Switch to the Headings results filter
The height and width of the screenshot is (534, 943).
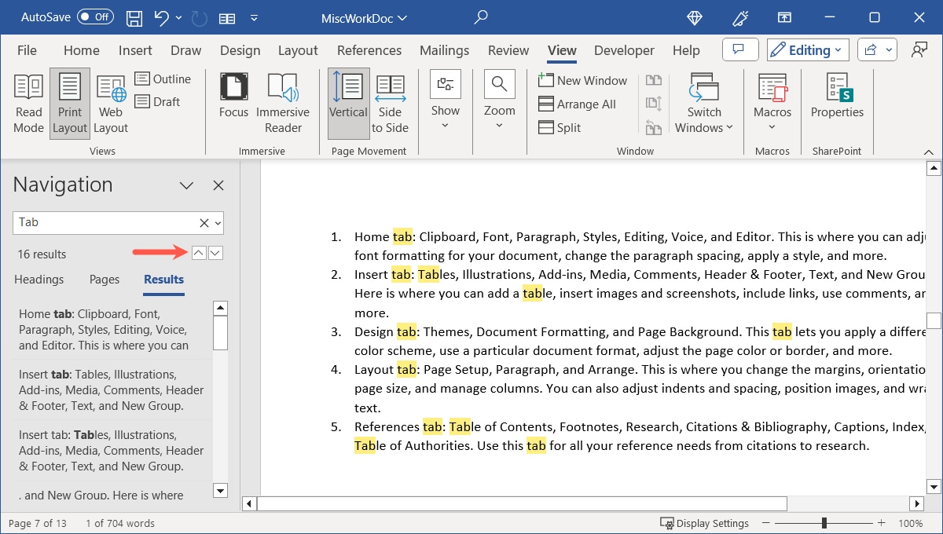coord(39,280)
